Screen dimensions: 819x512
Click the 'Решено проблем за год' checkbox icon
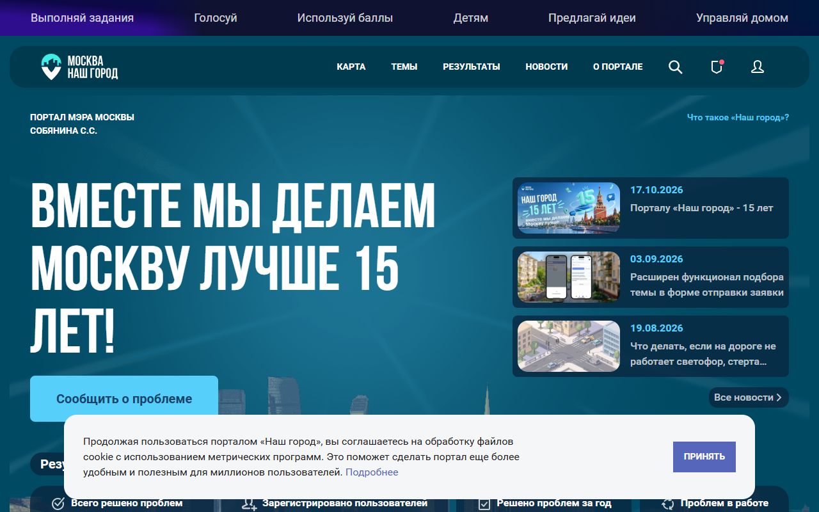[x=484, y=504]
